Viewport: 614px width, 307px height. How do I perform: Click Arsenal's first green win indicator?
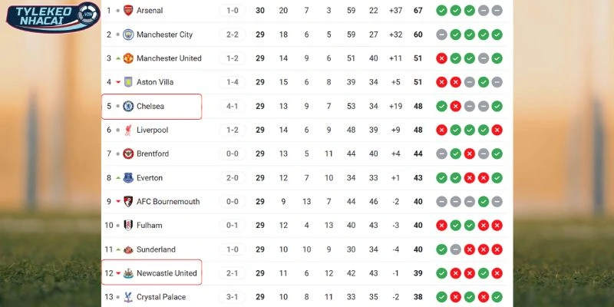pos(441,11)
